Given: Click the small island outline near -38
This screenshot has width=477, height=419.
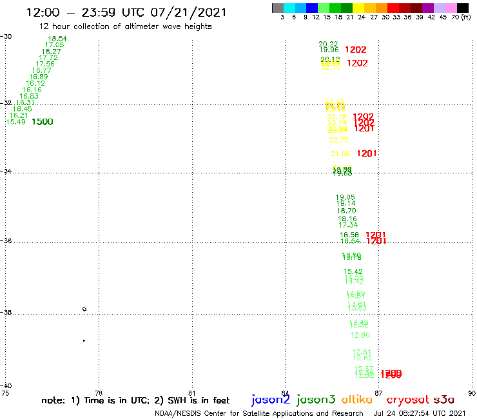Looking at the screenshot, I should tap(84, 309).
